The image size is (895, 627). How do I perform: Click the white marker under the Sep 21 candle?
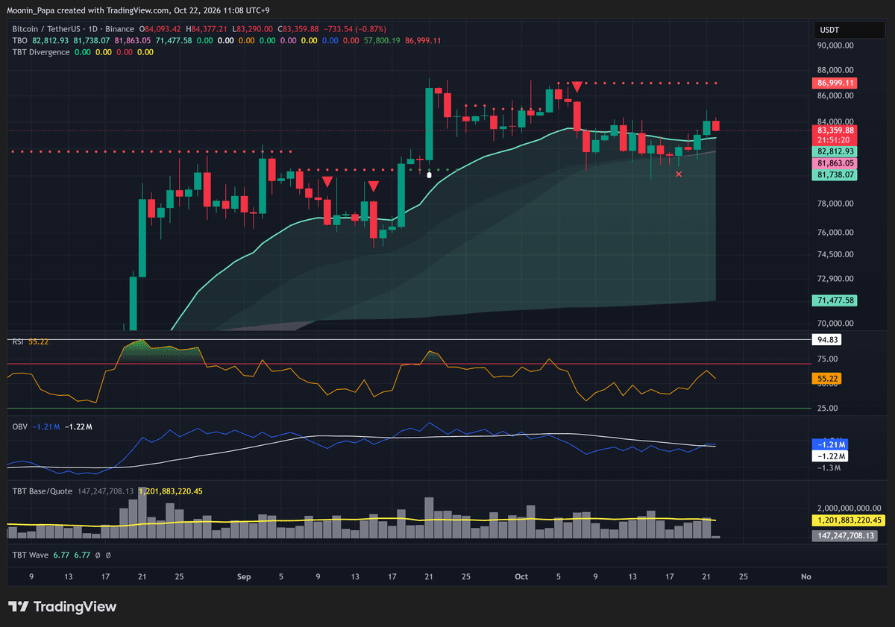pos(429,174)
